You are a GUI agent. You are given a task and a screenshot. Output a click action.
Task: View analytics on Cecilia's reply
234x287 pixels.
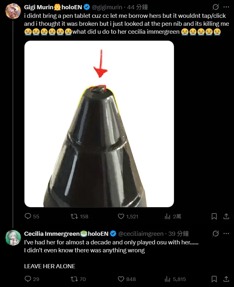pyautogui.click(x=168, y=279)
